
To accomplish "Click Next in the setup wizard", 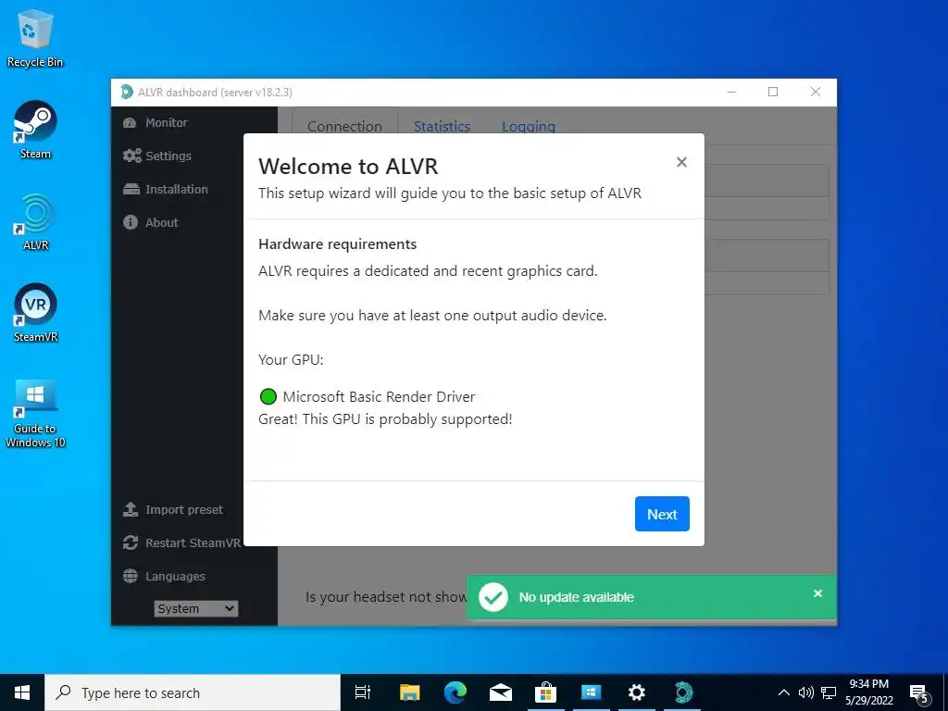I will point(662,514).
